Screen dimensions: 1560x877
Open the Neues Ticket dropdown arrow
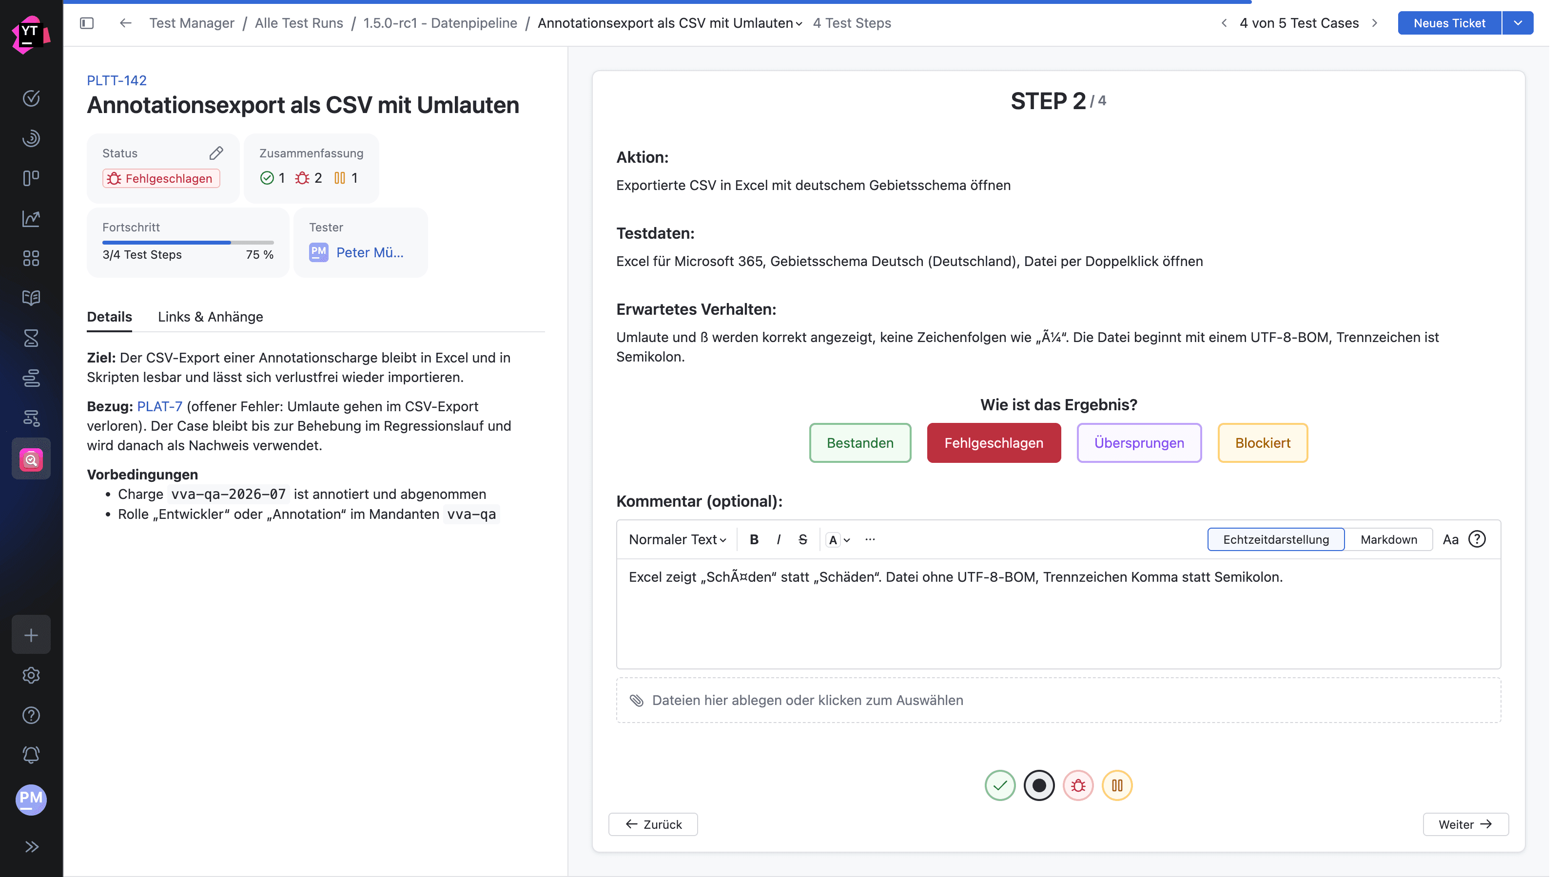click(1518, 23)
